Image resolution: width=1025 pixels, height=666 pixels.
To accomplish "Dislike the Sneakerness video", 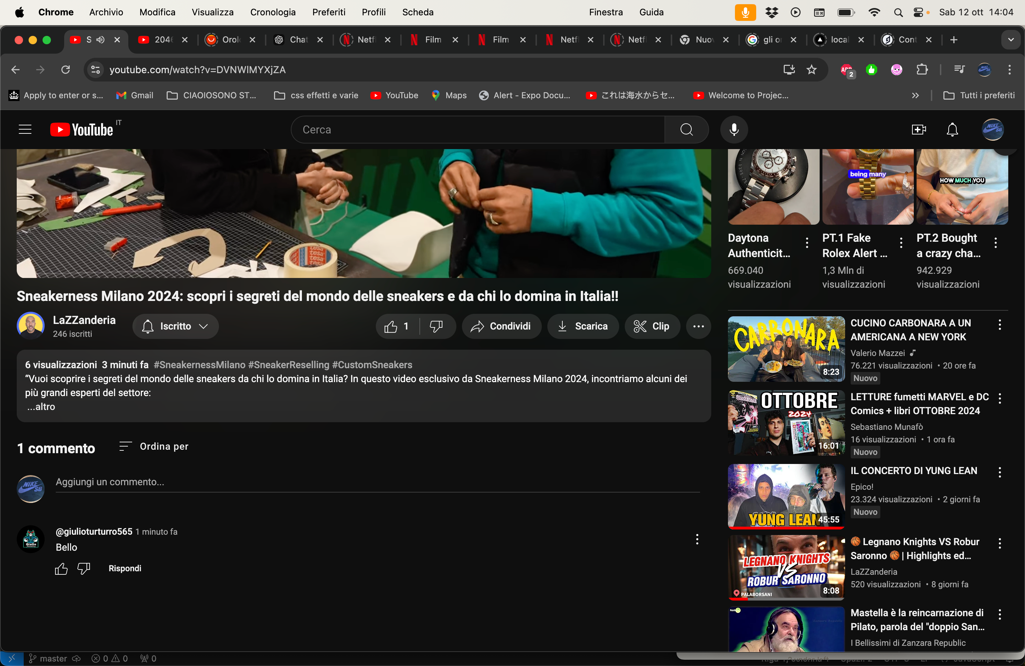I will click(437, 326).
